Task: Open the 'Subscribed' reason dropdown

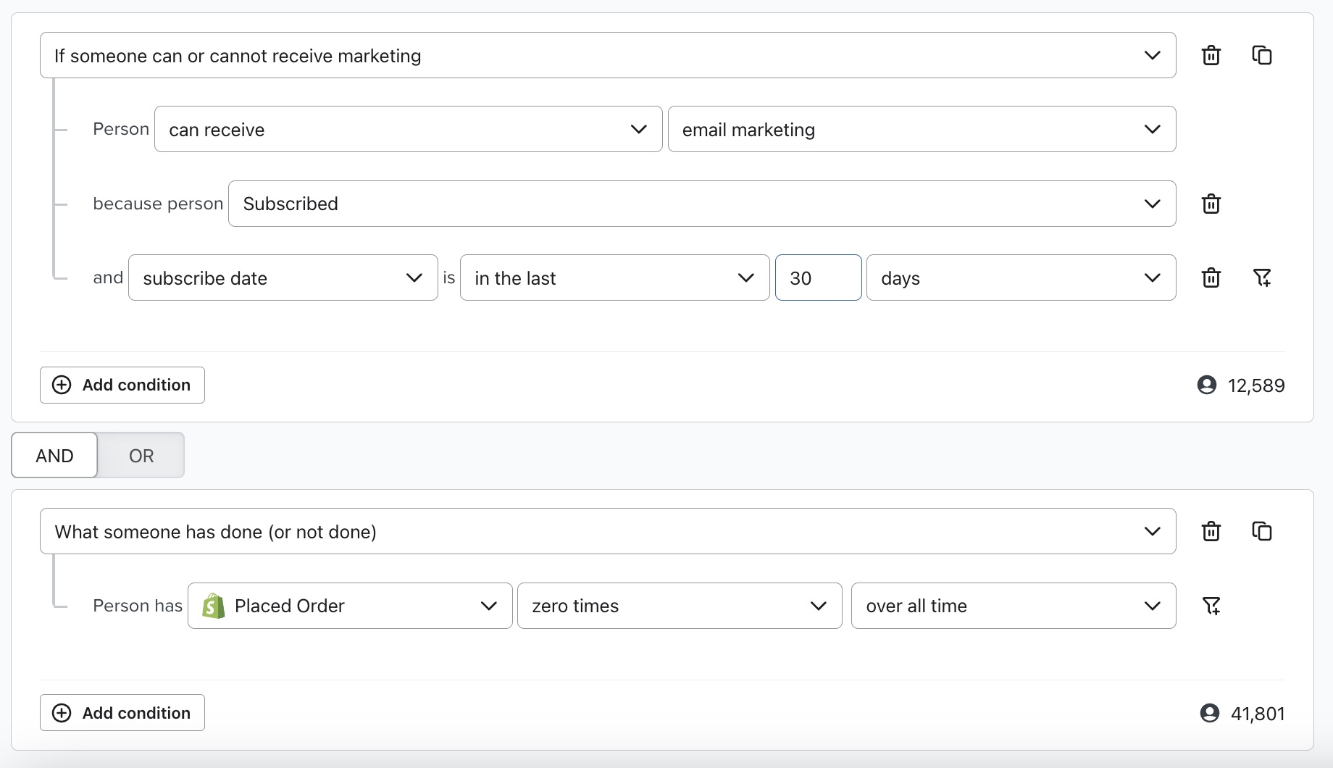Action: [701, 204]
